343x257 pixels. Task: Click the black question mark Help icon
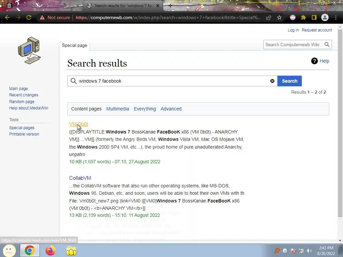314,61
